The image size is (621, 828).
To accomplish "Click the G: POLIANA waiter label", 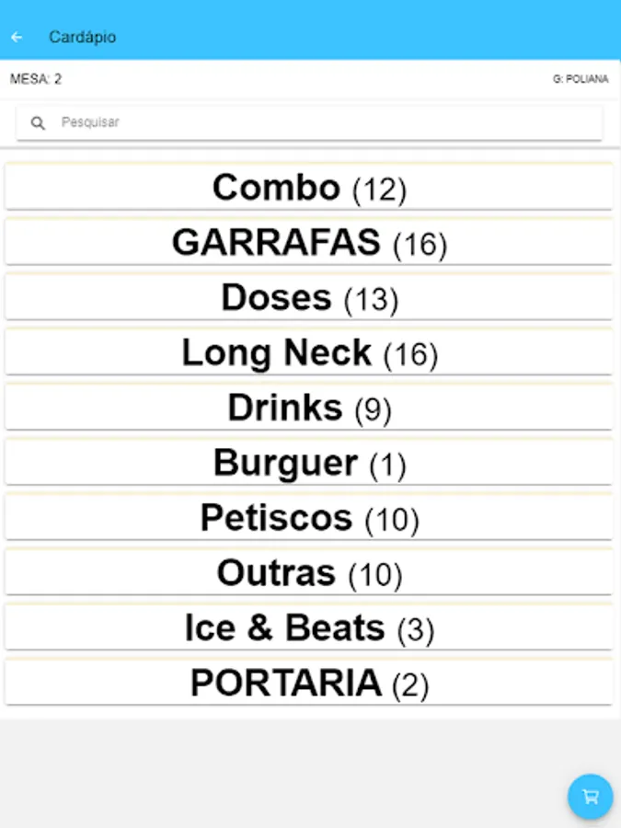I will pyautogui.click(x=580, y=80).
